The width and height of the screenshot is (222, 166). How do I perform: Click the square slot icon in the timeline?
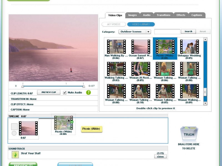click(14, 127)
